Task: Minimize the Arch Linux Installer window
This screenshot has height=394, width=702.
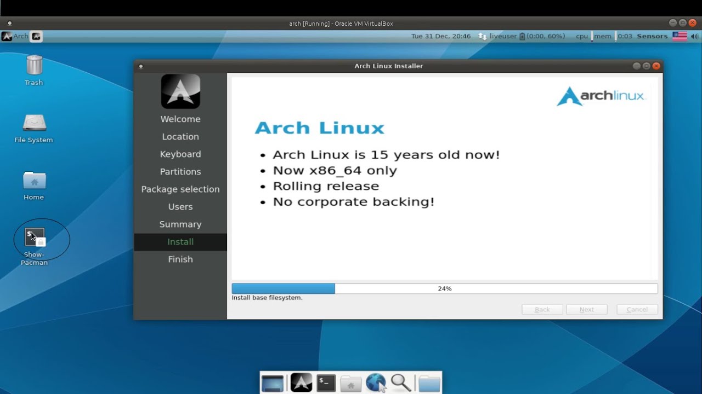Action: tap(637, 66)
